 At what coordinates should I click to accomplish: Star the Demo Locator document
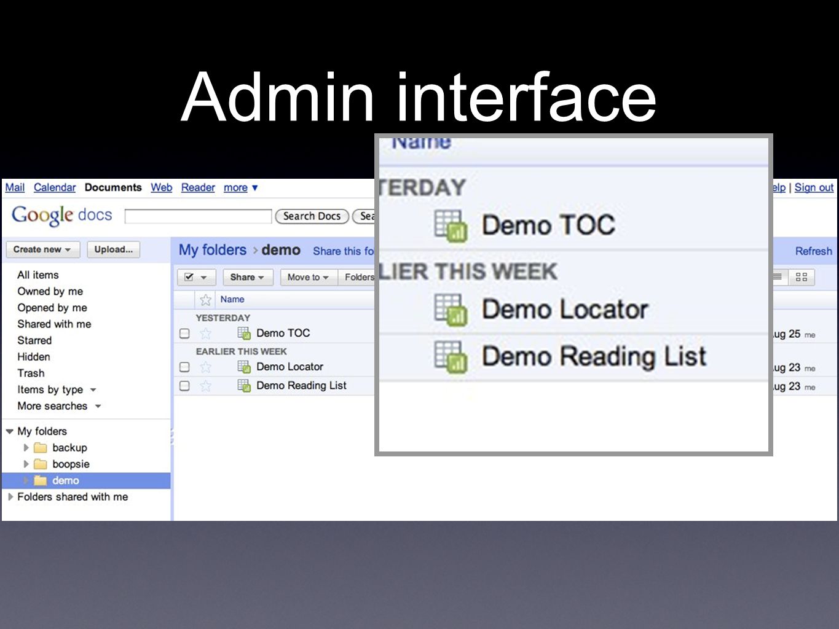tap(205, 367)
